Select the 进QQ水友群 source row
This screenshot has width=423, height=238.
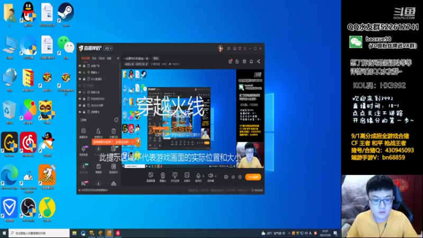click(x=99, y=105)
